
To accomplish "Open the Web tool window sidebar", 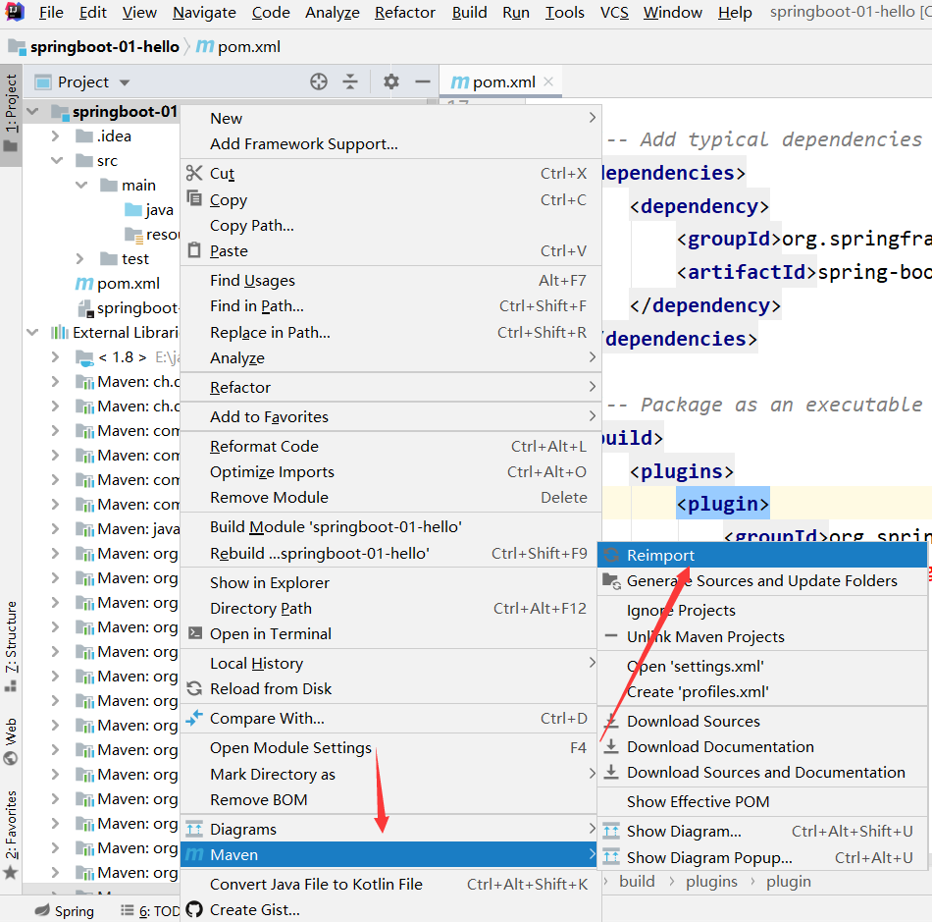I will (11, 741).
